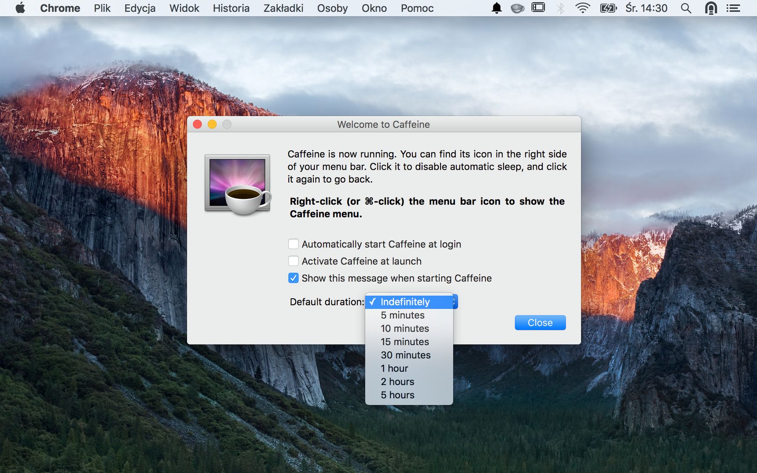This screenshot has height=473, width=757.
Task: Click the Caffeine app icon in dialog
Action: coord(238,184)
